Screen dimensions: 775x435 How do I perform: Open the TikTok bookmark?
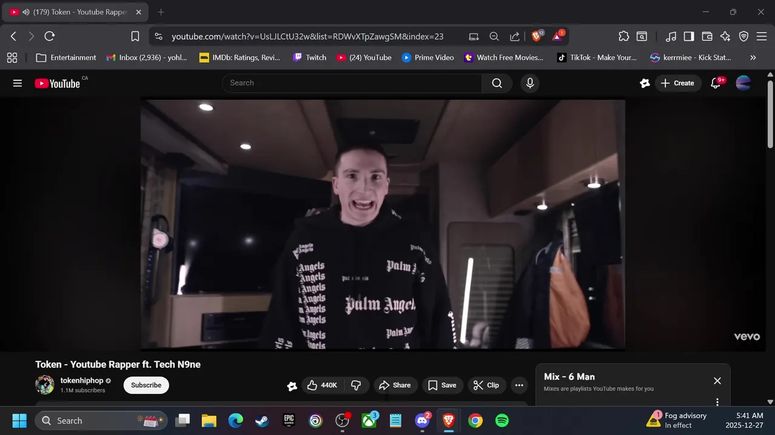click(597, 58)
